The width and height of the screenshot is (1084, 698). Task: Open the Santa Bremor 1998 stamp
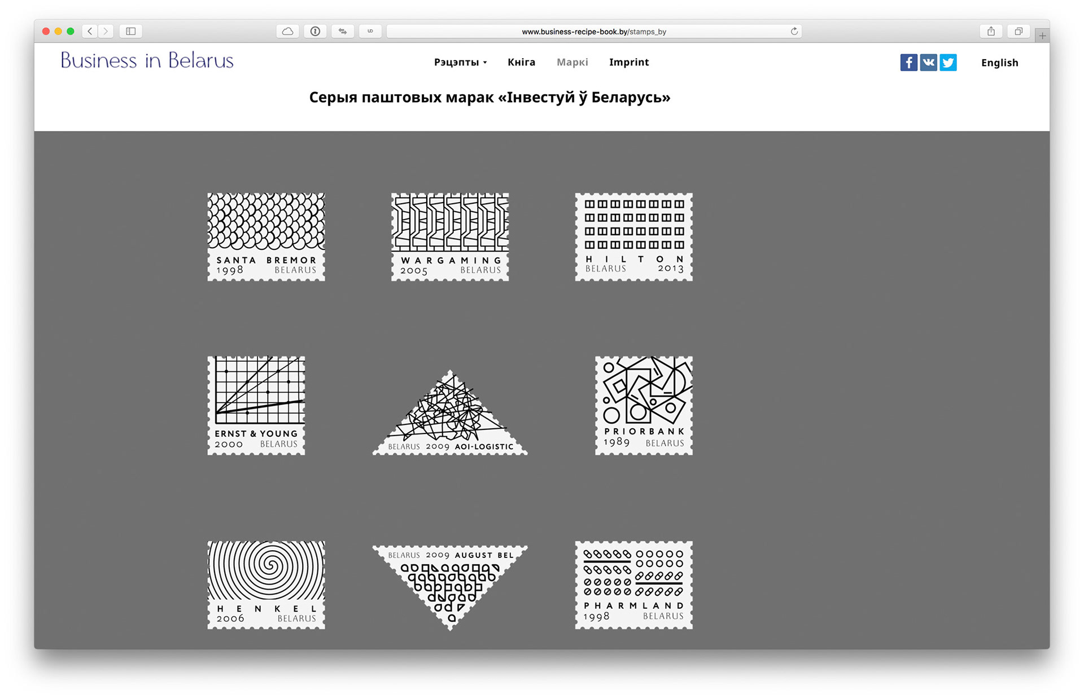(266, 236)
